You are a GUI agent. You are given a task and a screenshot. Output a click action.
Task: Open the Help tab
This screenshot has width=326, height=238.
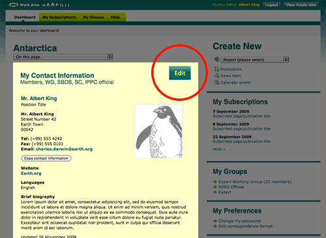(115, 17)
